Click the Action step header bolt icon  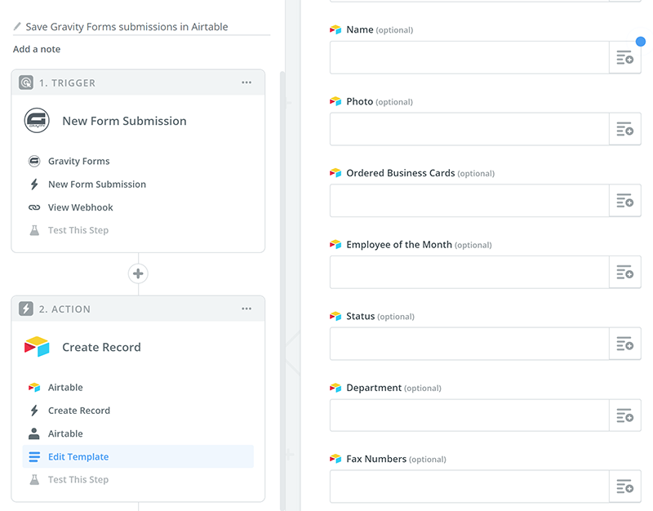(x=26, y=309)
